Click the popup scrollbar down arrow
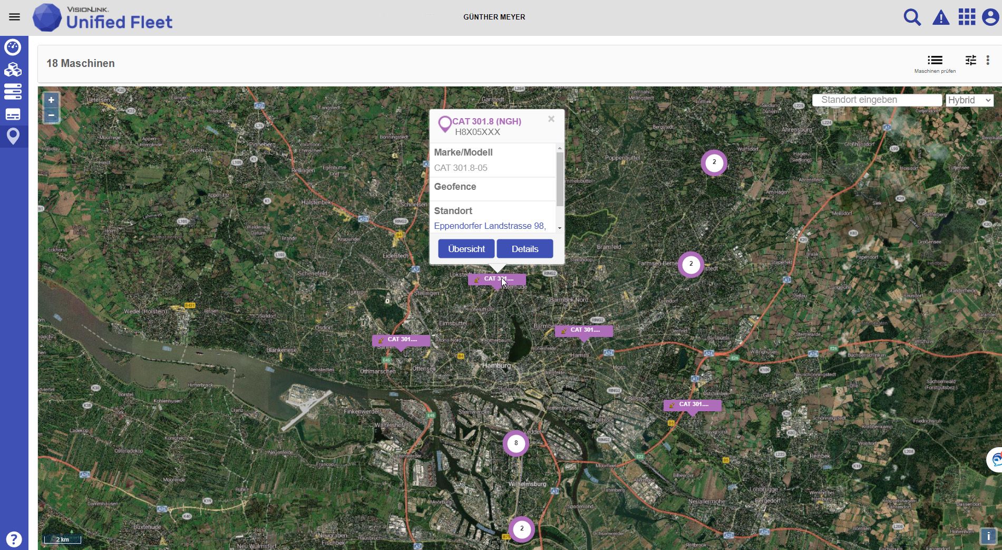 click(560, 228)
